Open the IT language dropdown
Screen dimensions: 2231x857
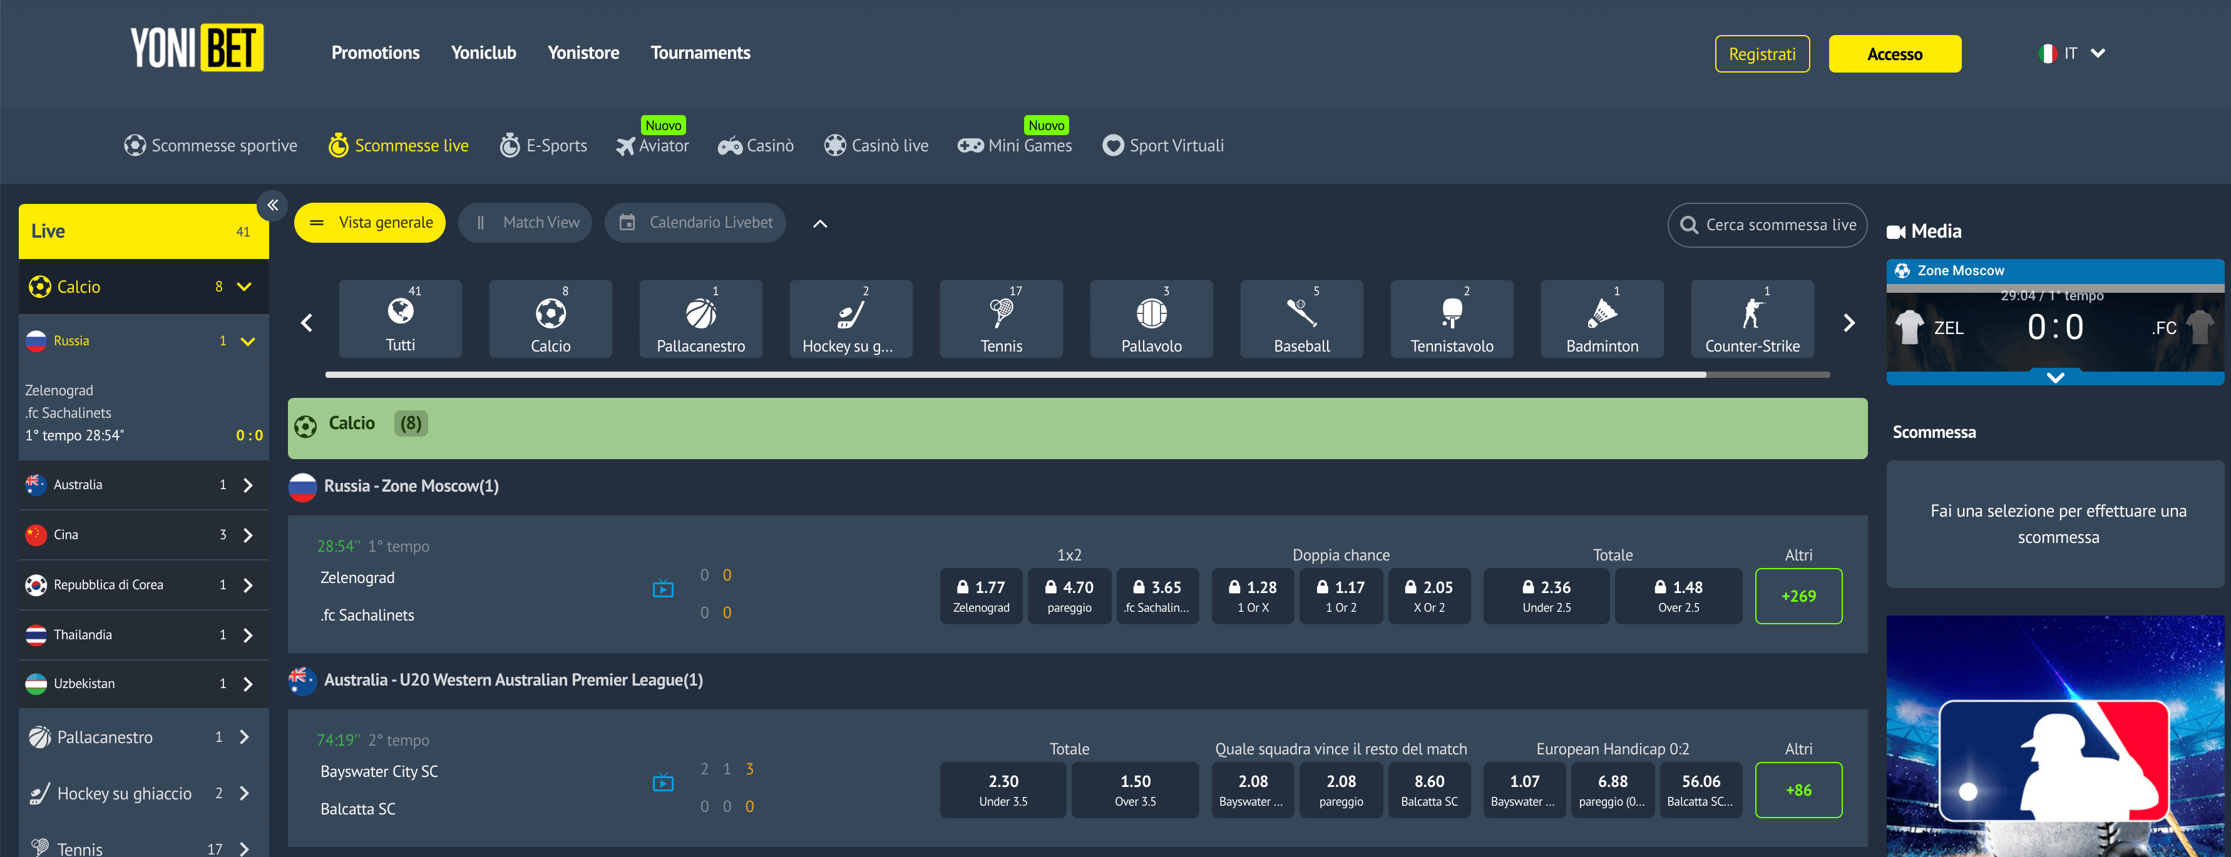pos(2071,53)
